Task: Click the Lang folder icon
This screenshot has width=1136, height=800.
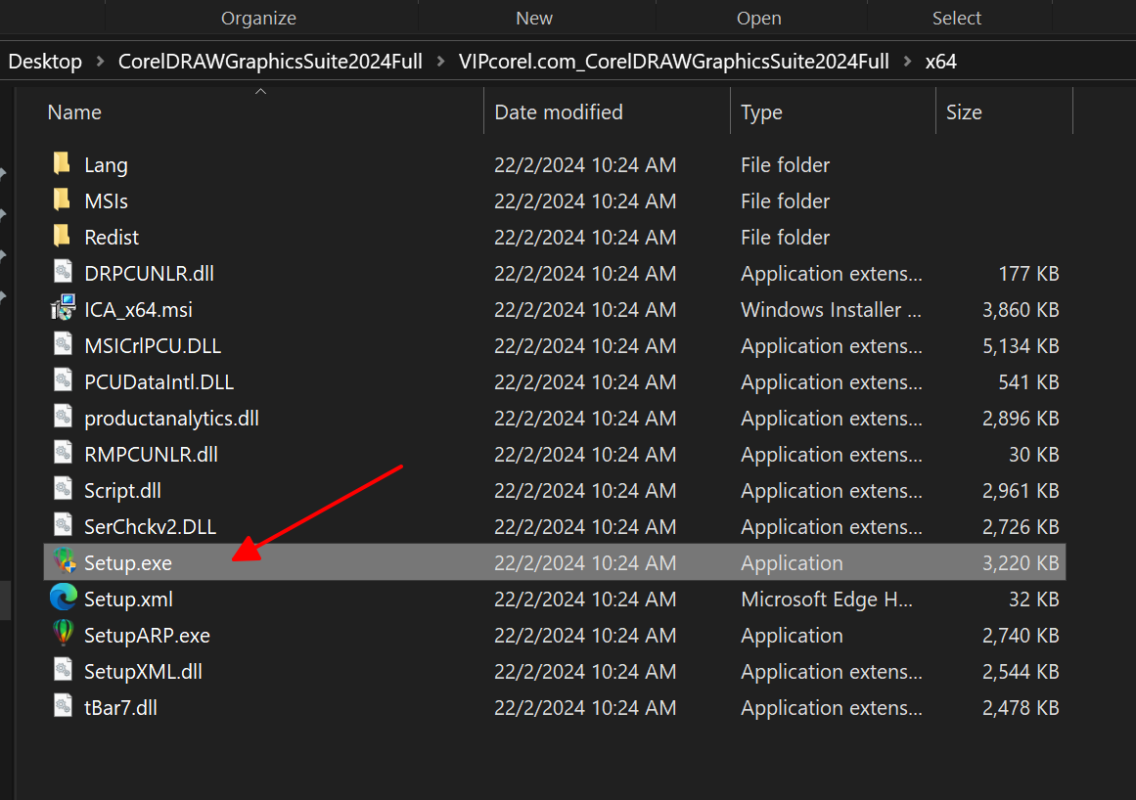Action: [x=63, y=163]
